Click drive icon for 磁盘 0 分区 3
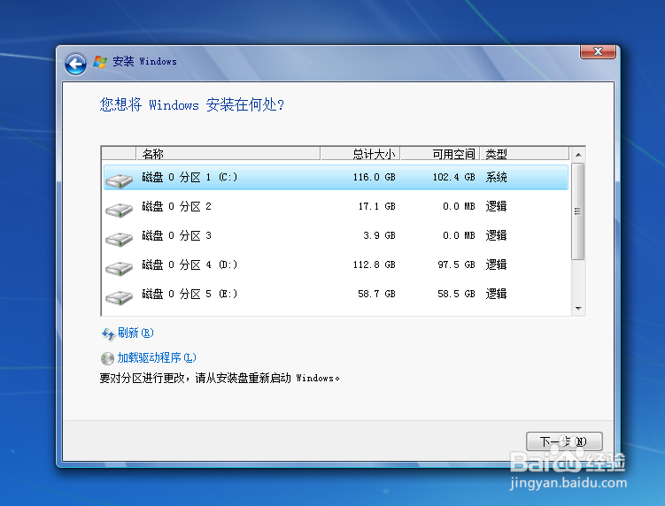This screenshot has width=665, height=506. [x=120, y=239]
